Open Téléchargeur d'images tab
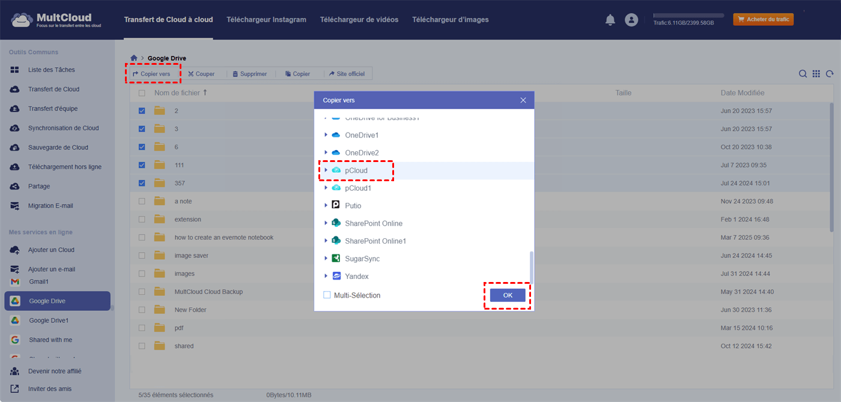Viewport: 841px width, 402px height. (451, 20)
